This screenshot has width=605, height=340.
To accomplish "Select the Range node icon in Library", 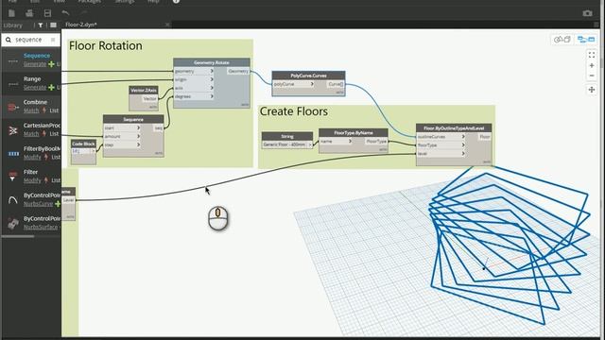I will pyautogui.click(x=13, y=84).
